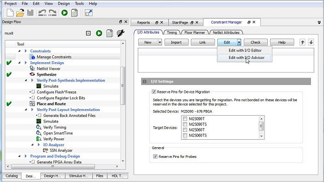Open the New button dropdown arrow

pos(160,42)
